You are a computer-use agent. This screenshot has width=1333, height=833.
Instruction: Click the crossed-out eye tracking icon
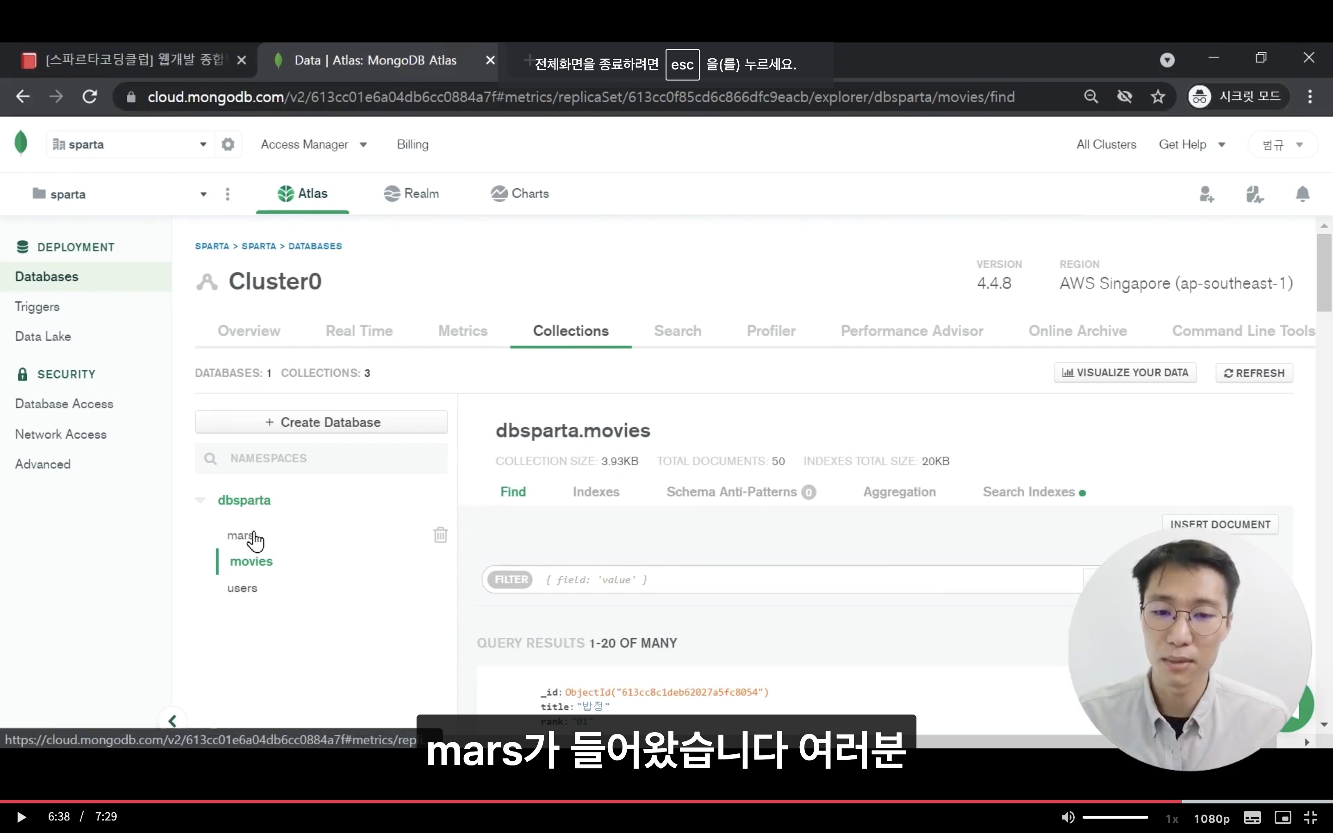tap(1124, 97)
